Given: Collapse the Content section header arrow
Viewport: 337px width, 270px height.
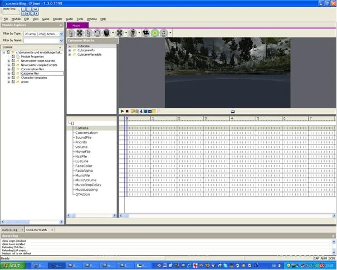Looking at the screenshot, I should pos(60,47).
